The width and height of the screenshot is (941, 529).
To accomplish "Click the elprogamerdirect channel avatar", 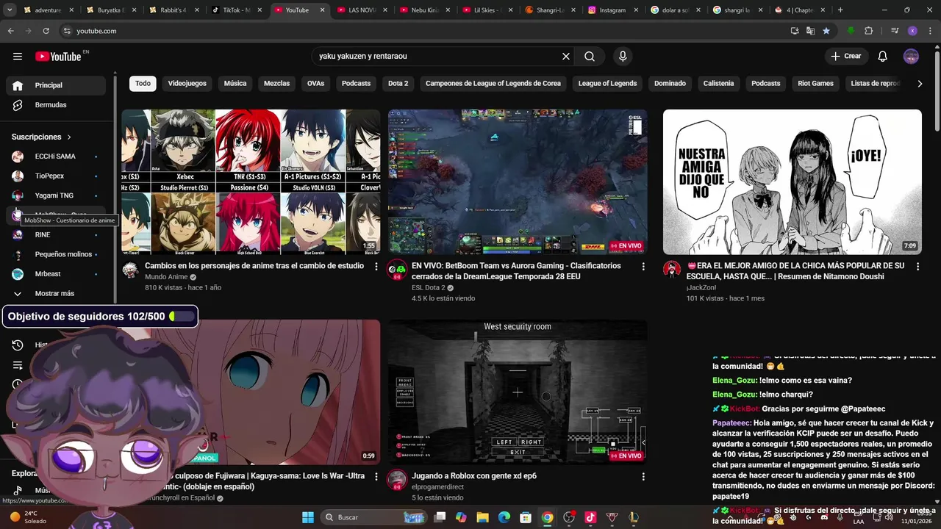I will [x=397, y=480].
